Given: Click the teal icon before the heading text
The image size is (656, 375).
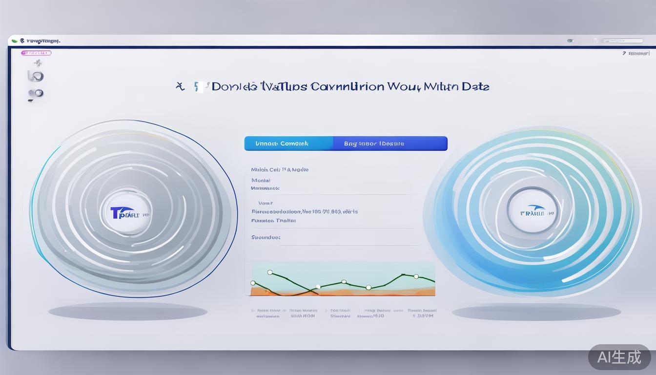Looking at the screenshot, I should coord(198,87).
